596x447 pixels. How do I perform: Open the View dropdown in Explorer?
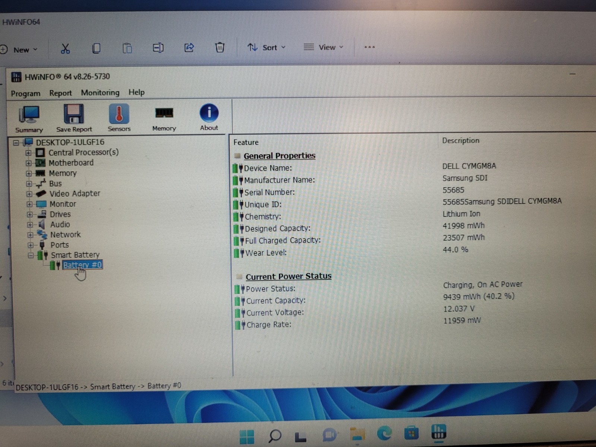(x=323, y=47)
